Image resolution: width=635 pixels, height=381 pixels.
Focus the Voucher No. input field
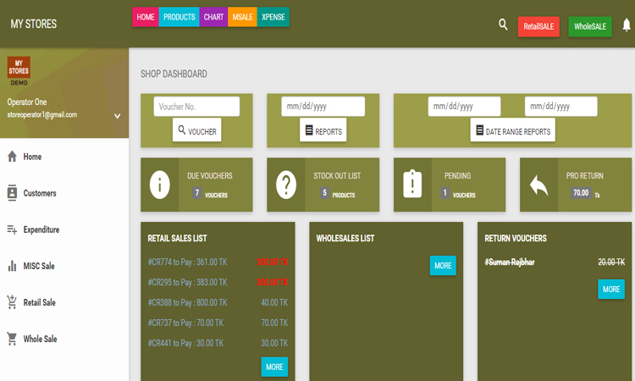pyautogui.click(x=196, y=107)
